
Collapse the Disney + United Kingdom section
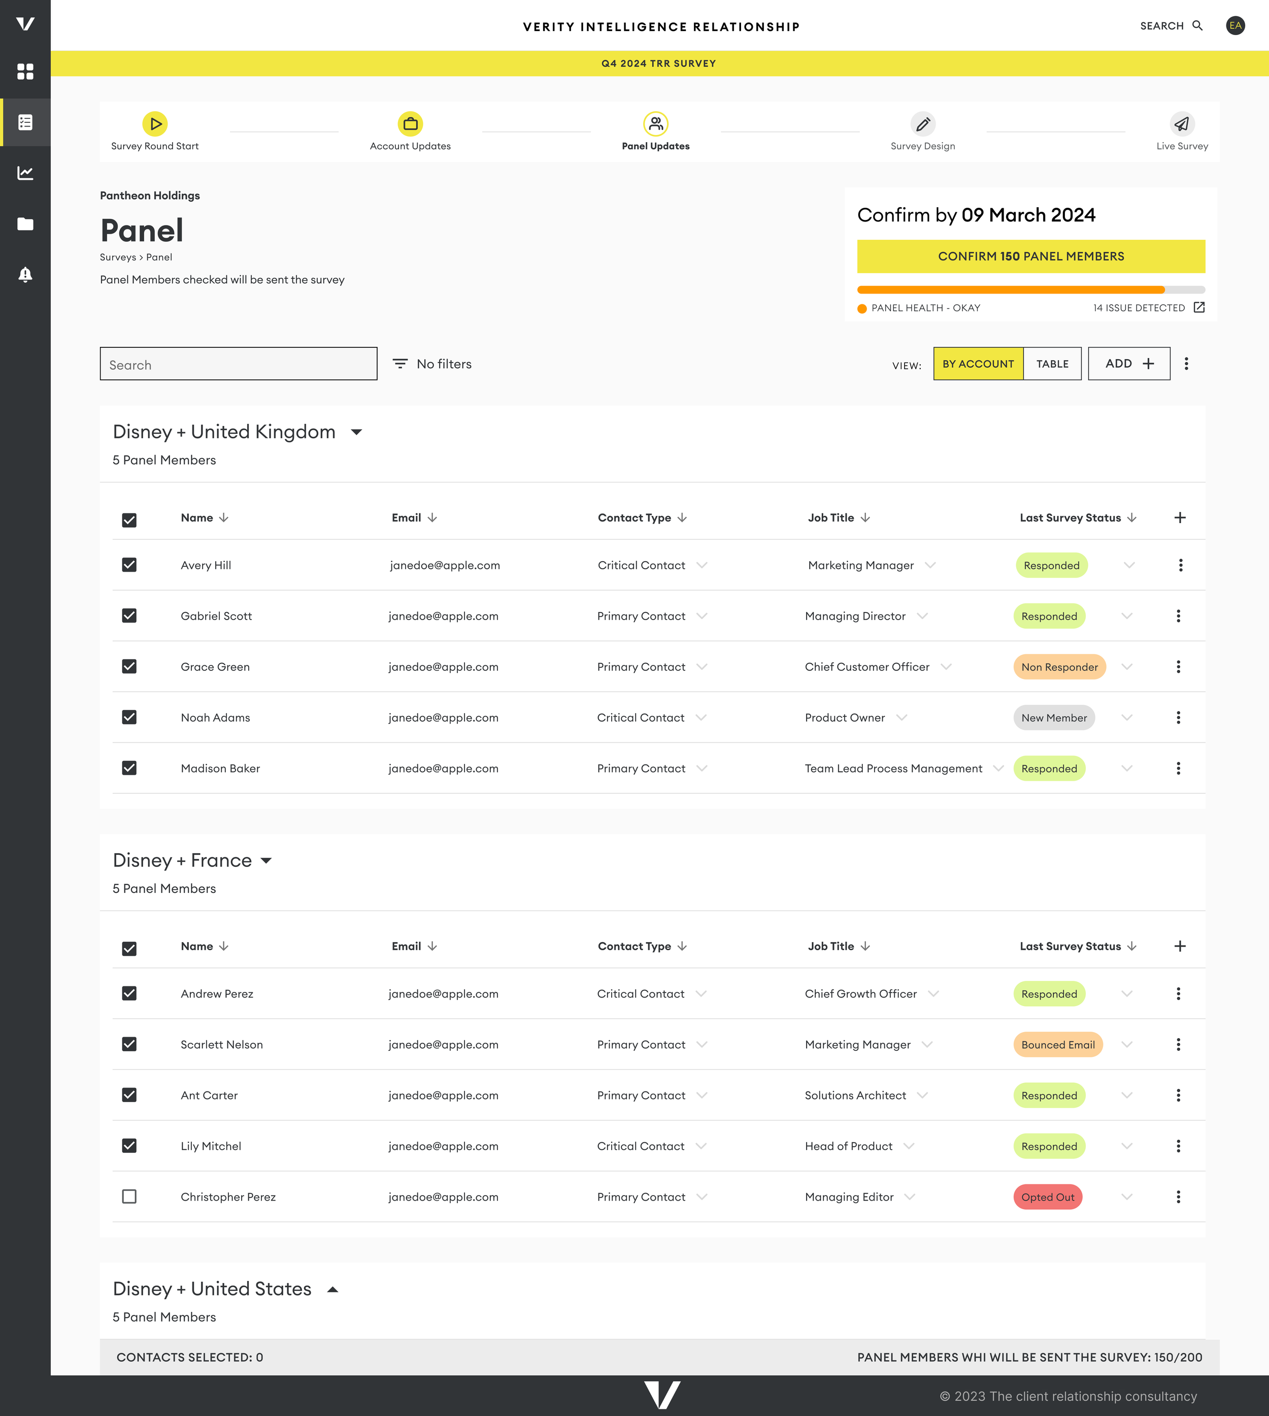[x=356, y=433]
